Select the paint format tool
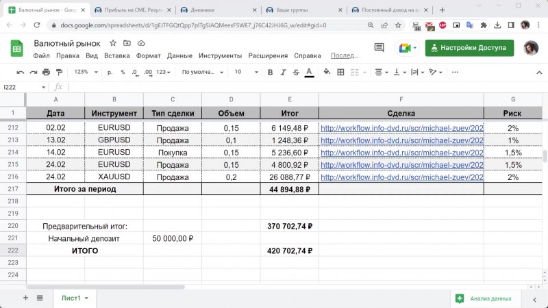The width and height of the screenshot is (548, 308). 60,72
